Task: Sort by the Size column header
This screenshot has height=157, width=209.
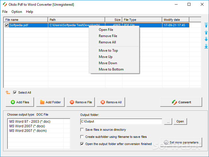Action: (x=114, y=20)
